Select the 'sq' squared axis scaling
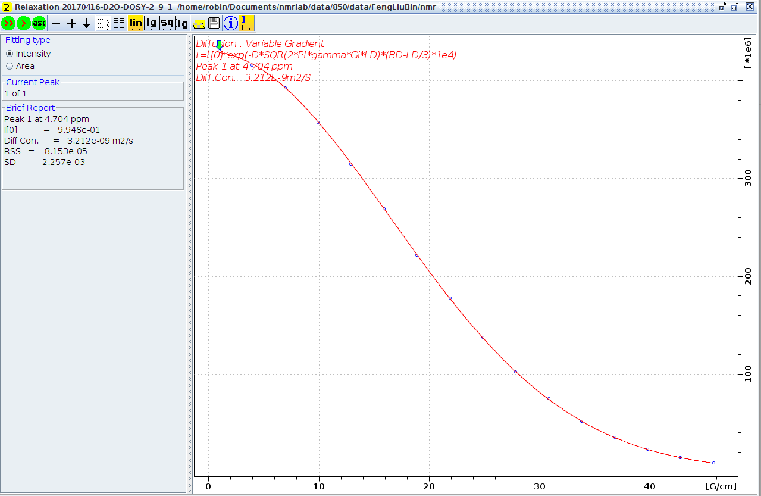This screenshot has height=496, width=761. click(x=167, y=23)
